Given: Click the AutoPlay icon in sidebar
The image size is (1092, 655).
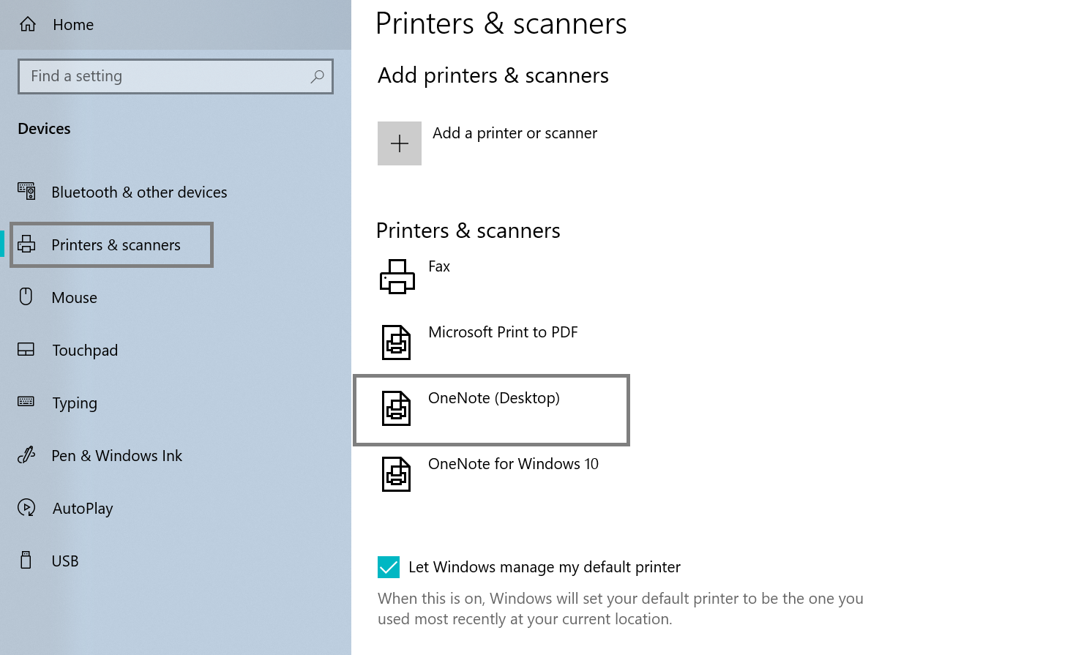Looking at the screenshot, I should coord(26,507).
